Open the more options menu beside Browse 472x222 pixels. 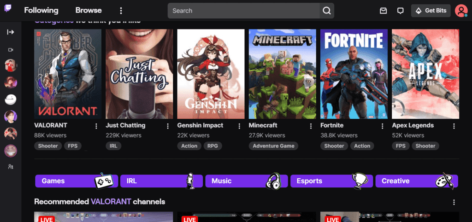tap(121, 11)
